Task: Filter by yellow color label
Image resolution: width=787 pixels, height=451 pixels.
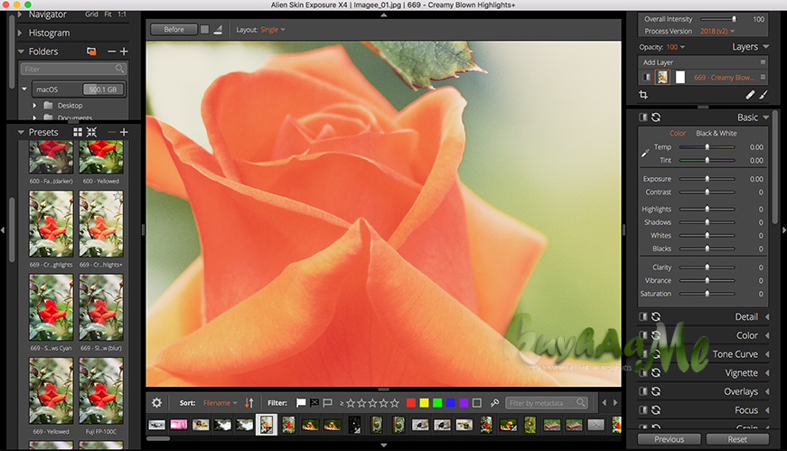Action: coord(424,403)
